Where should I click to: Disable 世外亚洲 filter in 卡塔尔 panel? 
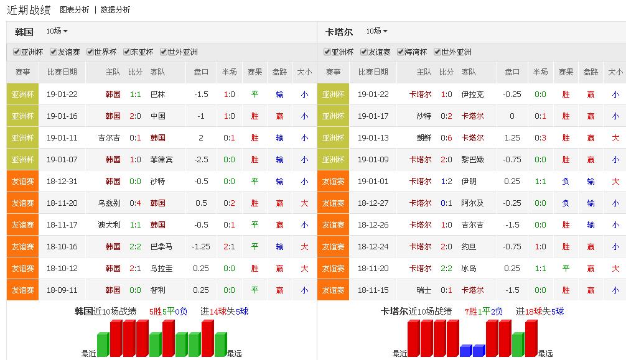[x=437, y=52]
